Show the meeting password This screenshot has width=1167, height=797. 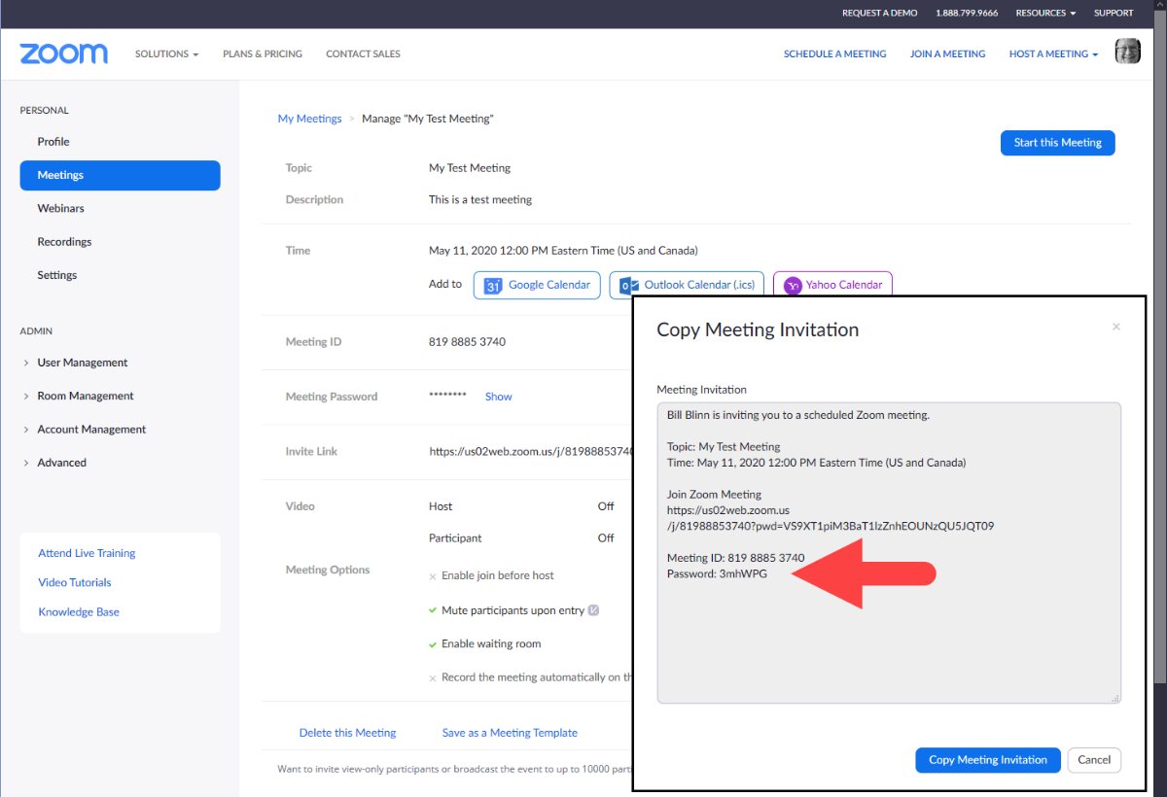tap(499, 397)
